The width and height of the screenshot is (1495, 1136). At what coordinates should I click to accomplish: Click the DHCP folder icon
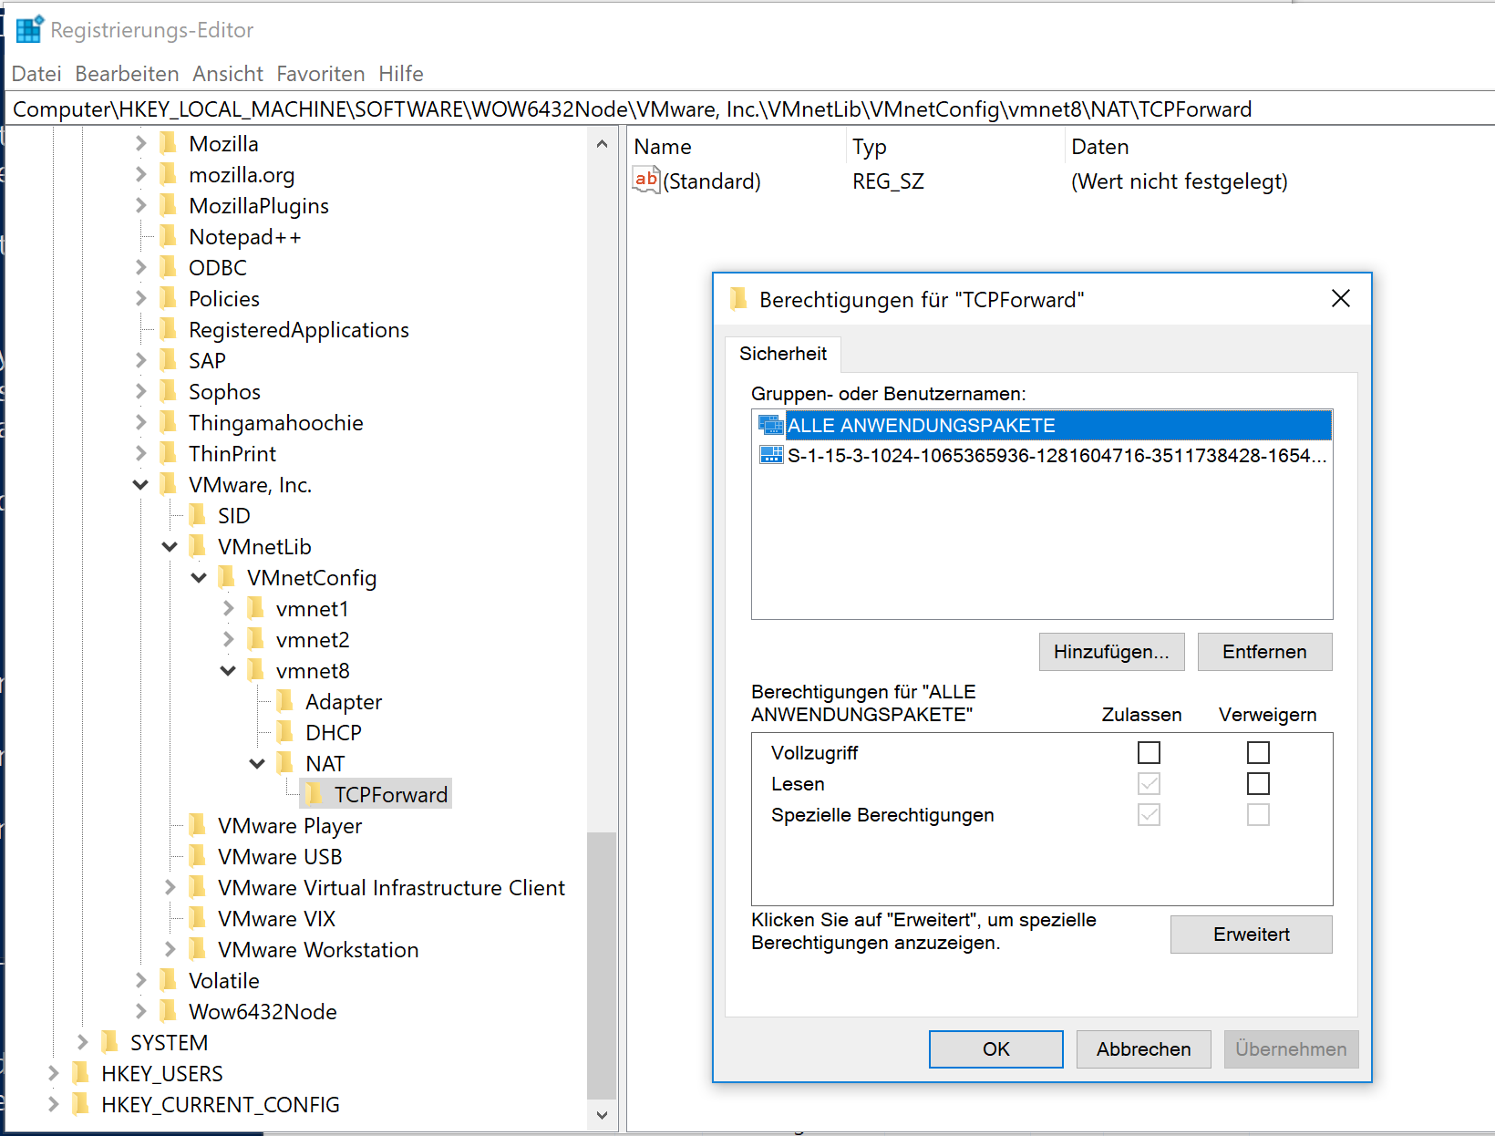(x=284, y=733)
